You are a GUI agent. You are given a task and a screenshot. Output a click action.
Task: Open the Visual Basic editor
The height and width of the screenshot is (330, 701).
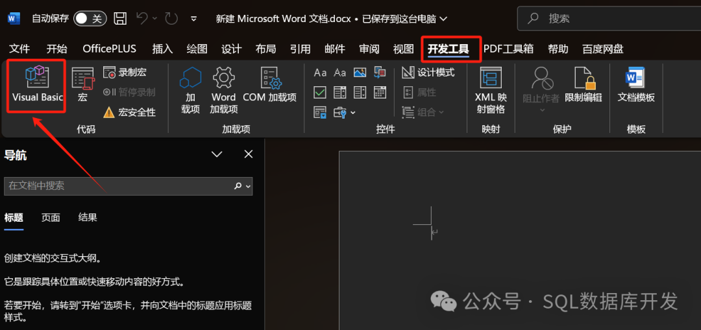tap(36, 85)
